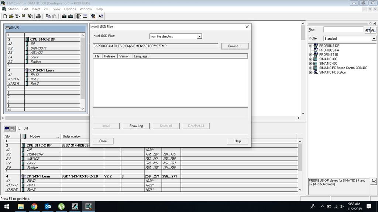Click the Show Log button
The width and height of the screenshot is (378, 212).
(136, 126)
